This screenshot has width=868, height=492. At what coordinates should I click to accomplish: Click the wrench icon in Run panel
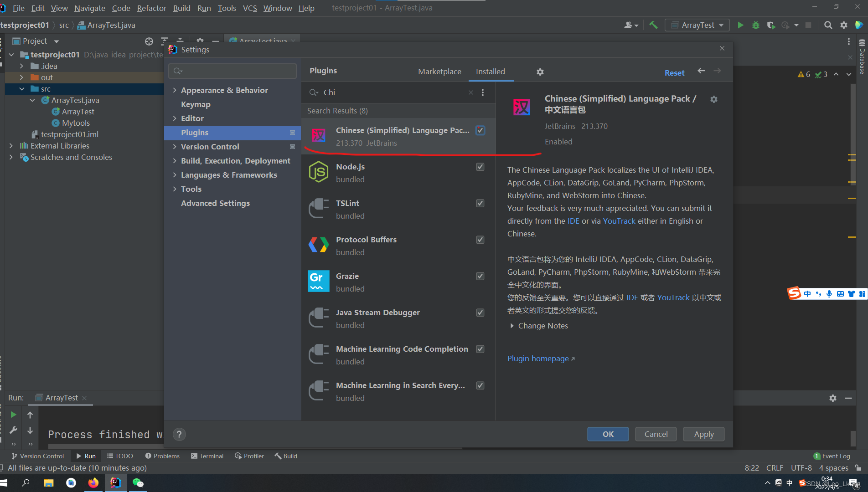pos(14,430)
